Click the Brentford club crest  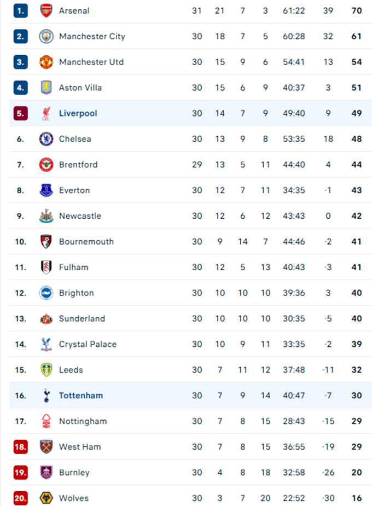pos(47,165)
